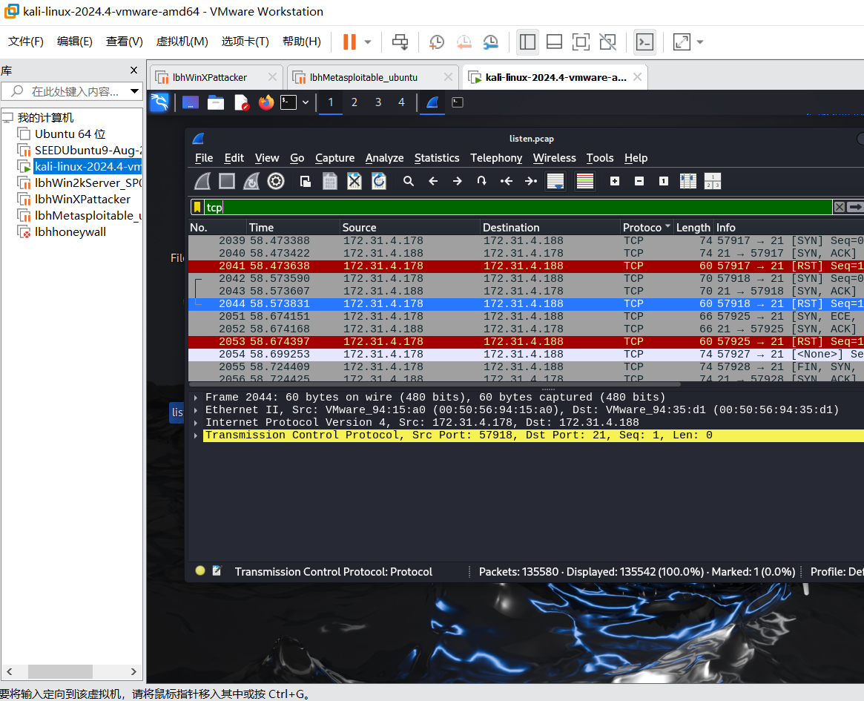The width and height of the screenshot is (864, 701).
Task: Save this capture file
Action: point(329,181)
